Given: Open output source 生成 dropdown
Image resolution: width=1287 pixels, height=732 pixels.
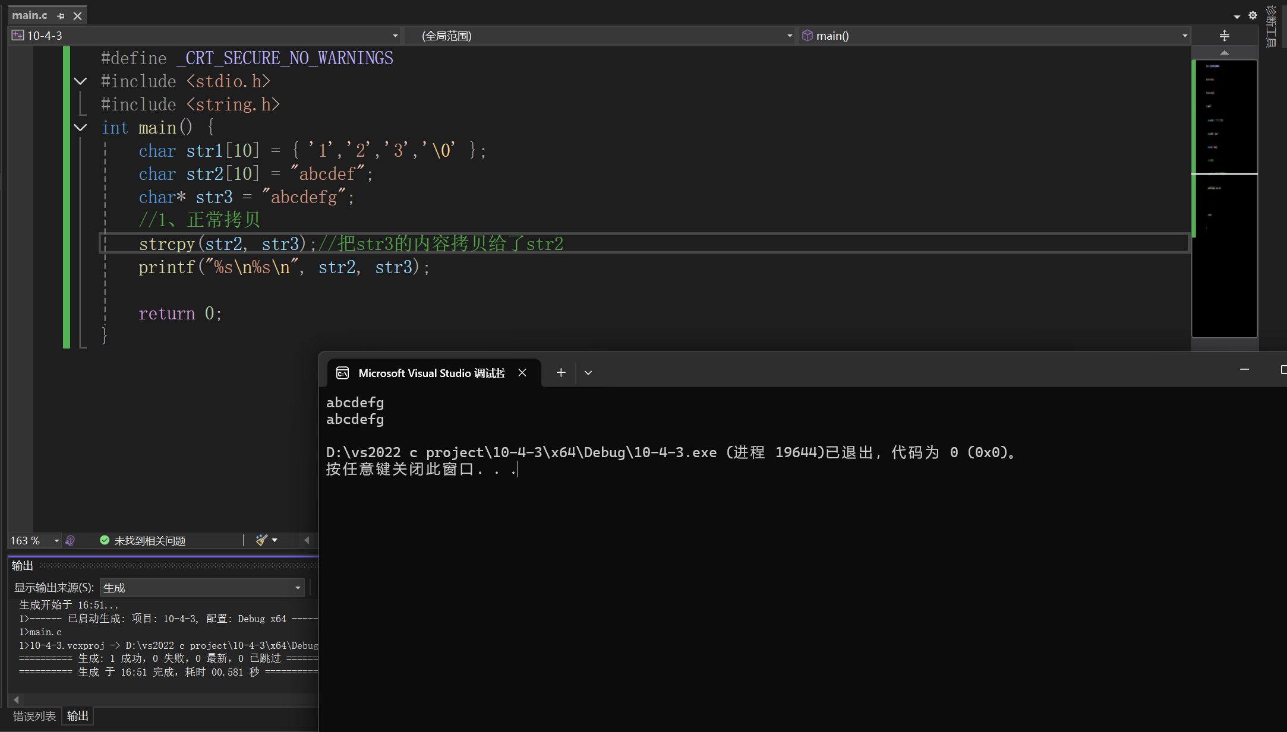Looking at the screenshot, I should coord(298,588).
